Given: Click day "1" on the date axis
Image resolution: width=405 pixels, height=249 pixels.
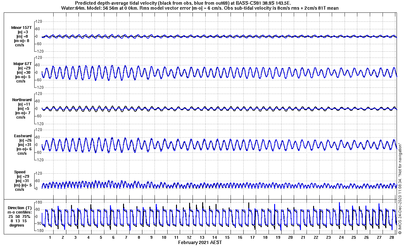Looking at the screenshot, I should (x=50, y=237).
